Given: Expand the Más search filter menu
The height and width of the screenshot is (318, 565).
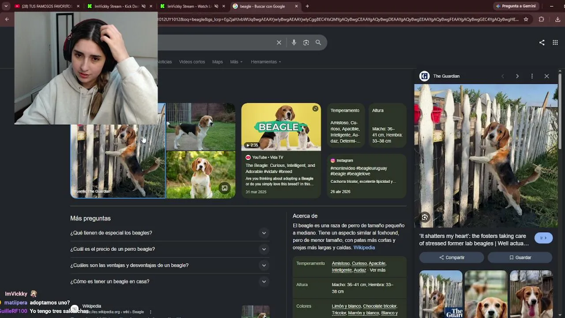Looking at the screenshot, I should point(236,62).
